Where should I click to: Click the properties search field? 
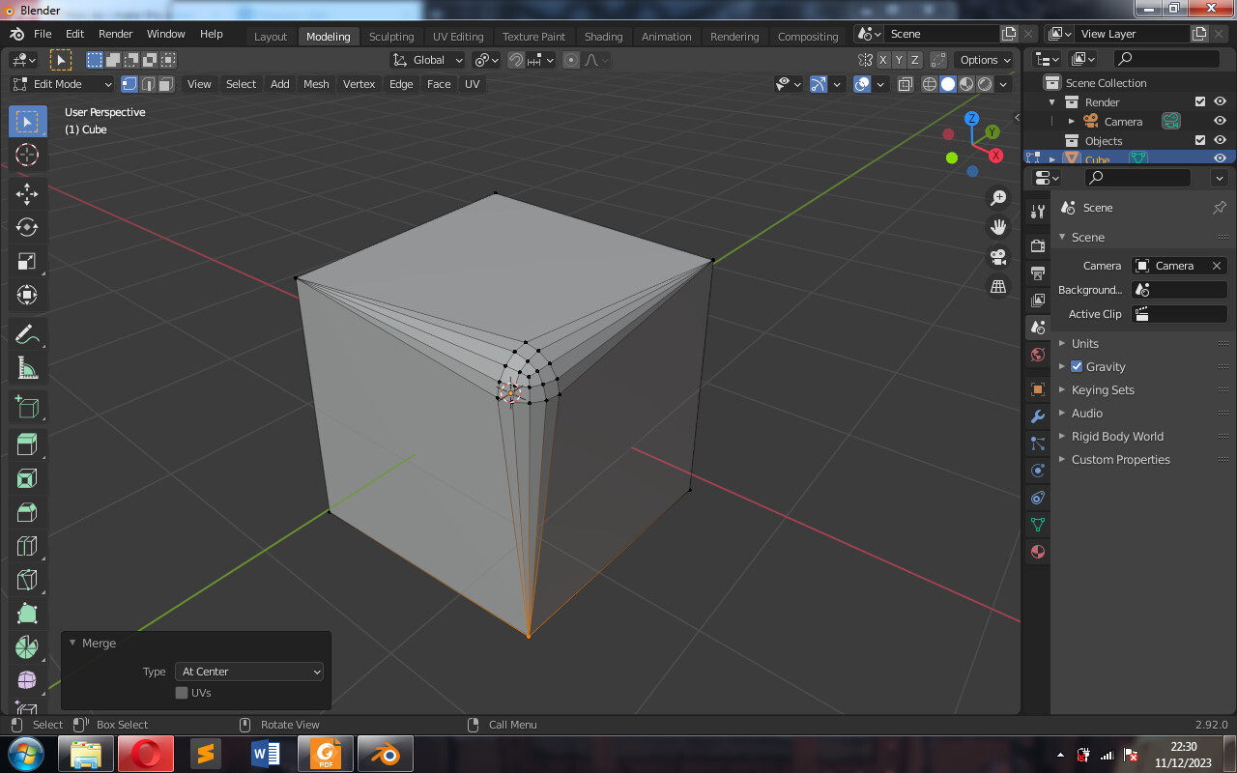(1137, 178)
